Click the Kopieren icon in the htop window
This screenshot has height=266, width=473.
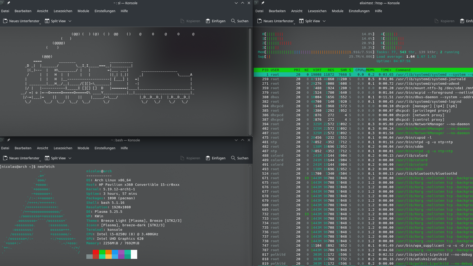coord(436,21)
